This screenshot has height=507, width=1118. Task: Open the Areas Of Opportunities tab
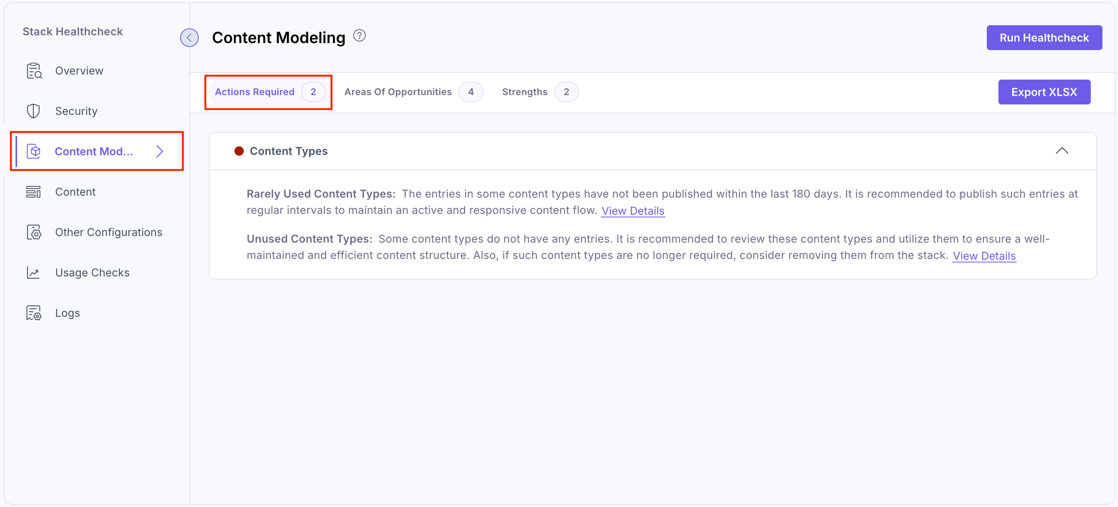click(398, 92)
